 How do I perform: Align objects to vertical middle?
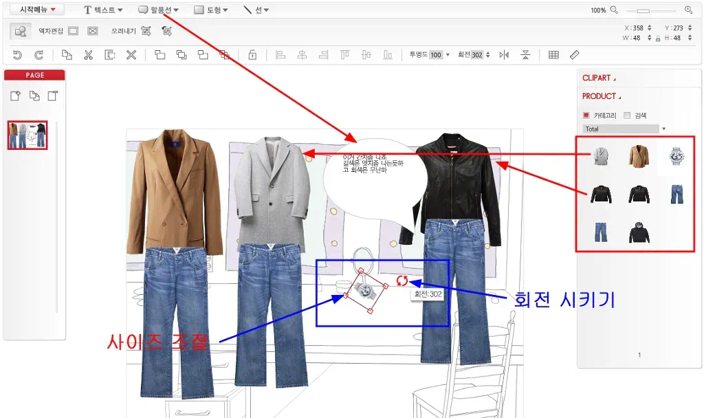pyautogui.click(x=366, y=55)
